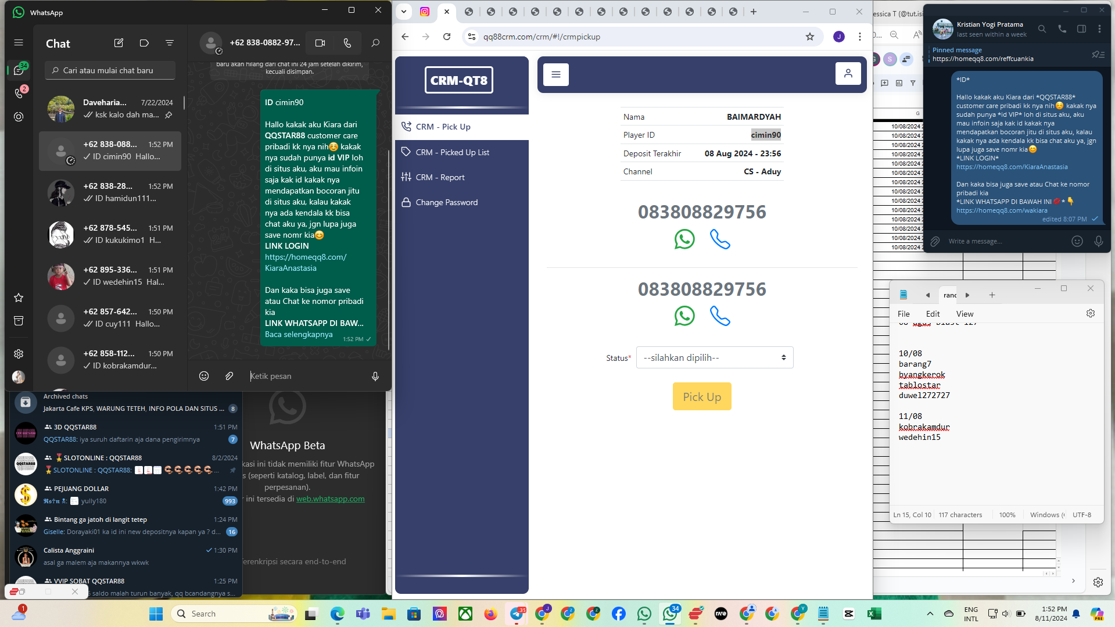
Task: Open 3D QQSTAR88 group chat
Action: [x=126, y=433]
